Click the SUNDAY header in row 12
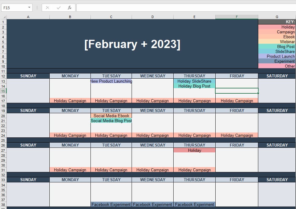The height and width of the screenshot is (209, 296). click(28, 76)
